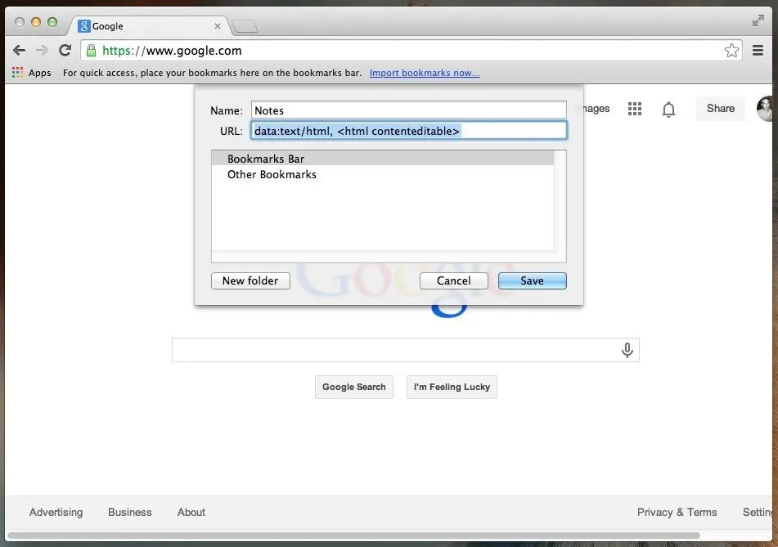Open the Apps grid in bookmarks bar
The width and height of the screenshot is (778, 547).
pyautogui.click(x=18, y=73)
